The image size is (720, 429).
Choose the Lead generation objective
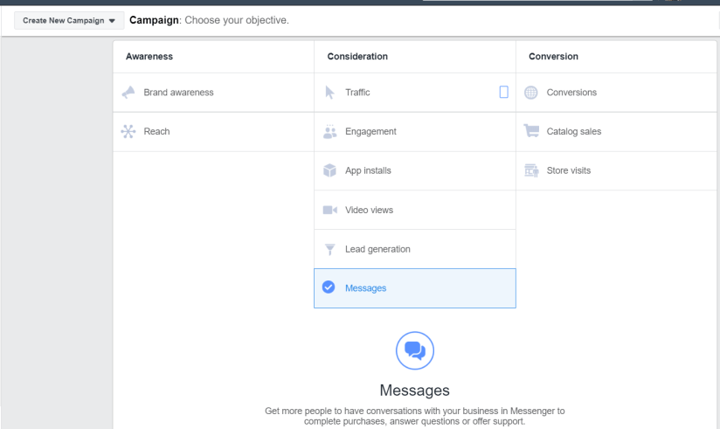tap(377, 250)
